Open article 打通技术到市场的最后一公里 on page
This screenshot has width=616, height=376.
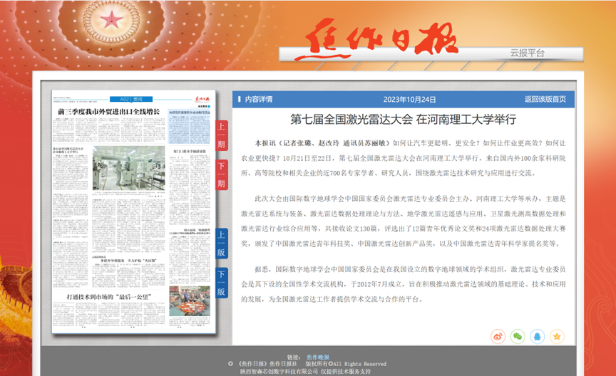107,296
